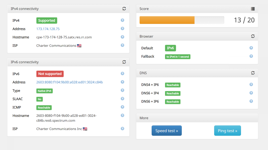
Task: Click the IPv4 address 173.174.128.75 link
Action: coord(48,29)
